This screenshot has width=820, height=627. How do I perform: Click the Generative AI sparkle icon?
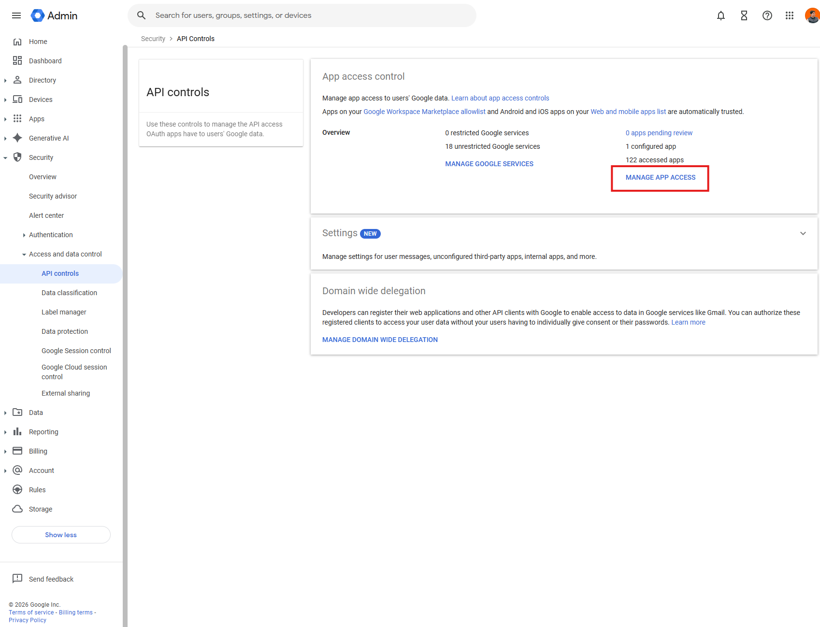point(17,138)
